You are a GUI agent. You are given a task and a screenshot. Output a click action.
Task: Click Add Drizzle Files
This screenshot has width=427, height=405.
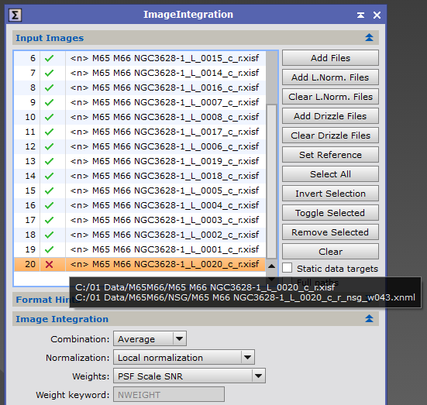(330, 116)
